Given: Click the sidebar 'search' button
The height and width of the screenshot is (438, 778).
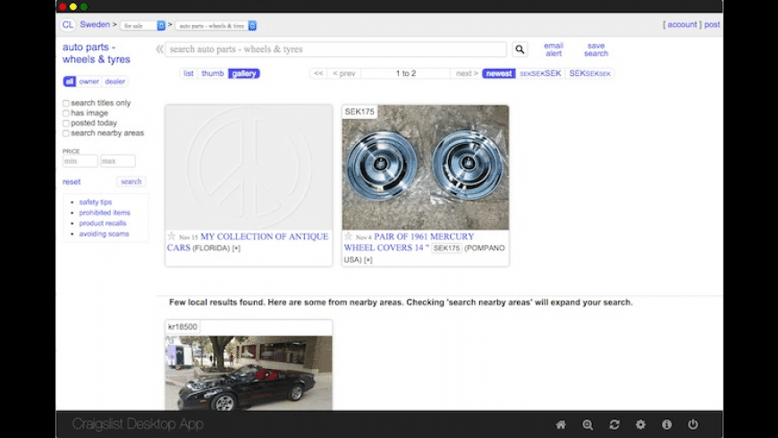Looking at the screenshot, I should 131,181.
